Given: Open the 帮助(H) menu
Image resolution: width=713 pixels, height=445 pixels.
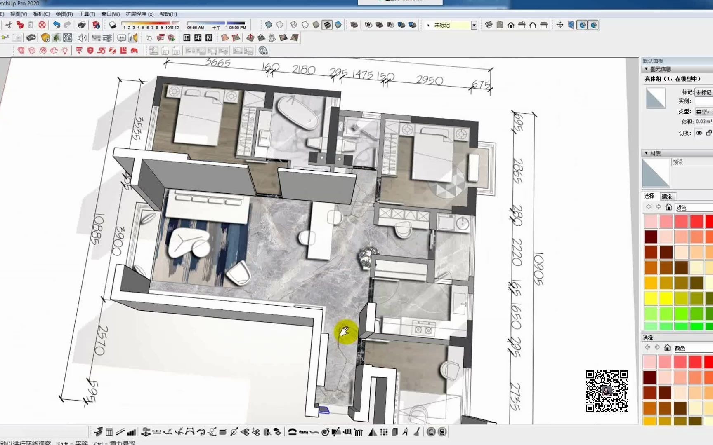Looking at the screenshot, I should [x=168, y=14].
